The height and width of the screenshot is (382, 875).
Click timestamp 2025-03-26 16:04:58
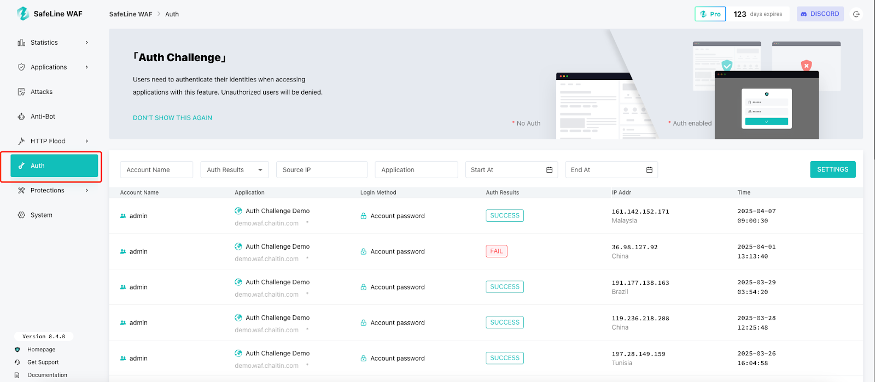(x=756, y=359)
